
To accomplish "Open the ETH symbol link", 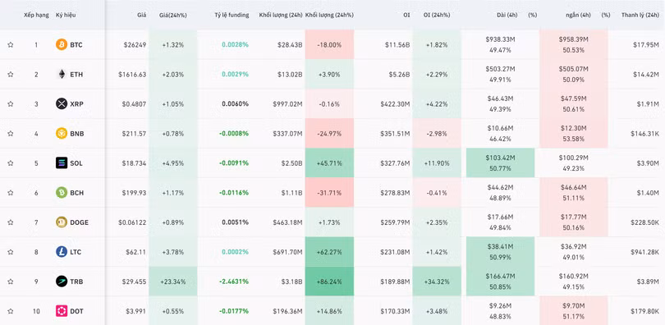I will tap(76, 74).
